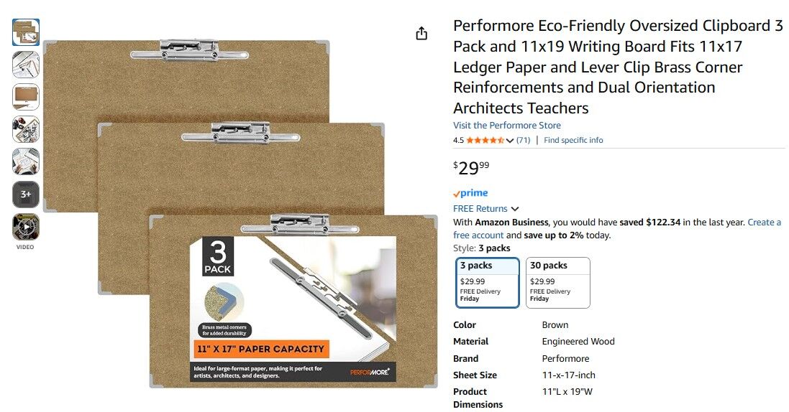Viewport: 789px width, 412px height.
Task: Expand the FREE Returns chevron
Action: (515, 208)
